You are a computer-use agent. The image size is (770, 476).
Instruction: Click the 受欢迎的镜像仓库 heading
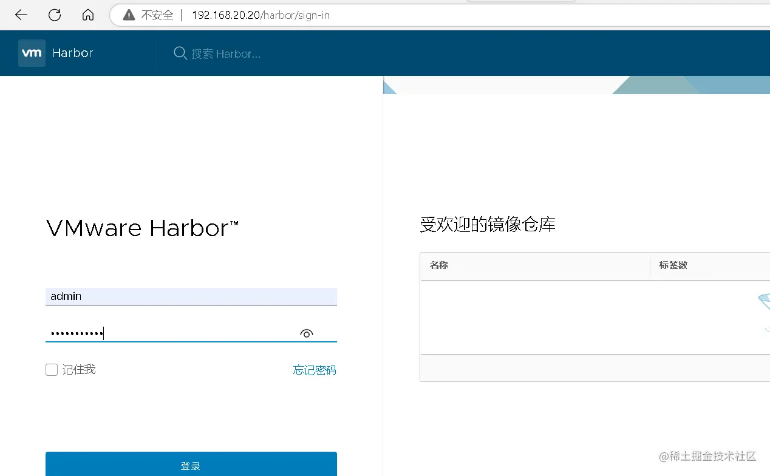tap(488, 225)
